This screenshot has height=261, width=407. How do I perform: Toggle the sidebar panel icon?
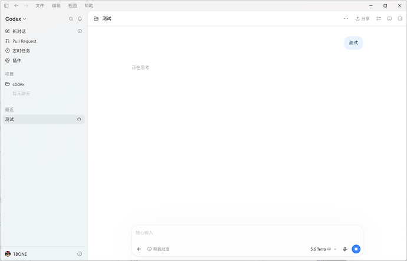click(x=6, y=5)
